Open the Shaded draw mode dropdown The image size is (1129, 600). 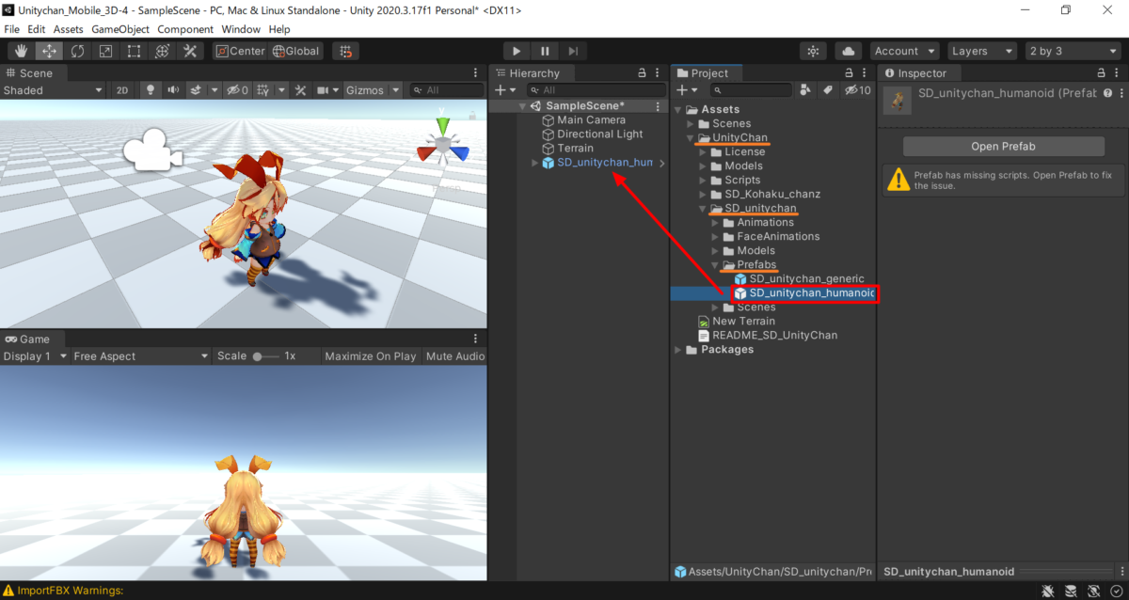click(53, 90)
